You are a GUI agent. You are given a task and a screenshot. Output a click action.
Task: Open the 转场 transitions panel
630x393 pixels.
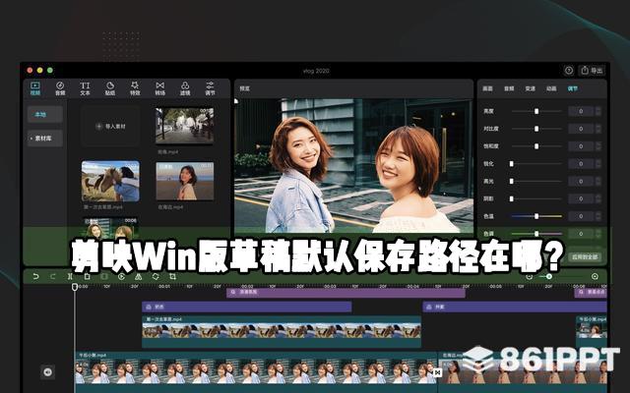pos(159,88)
